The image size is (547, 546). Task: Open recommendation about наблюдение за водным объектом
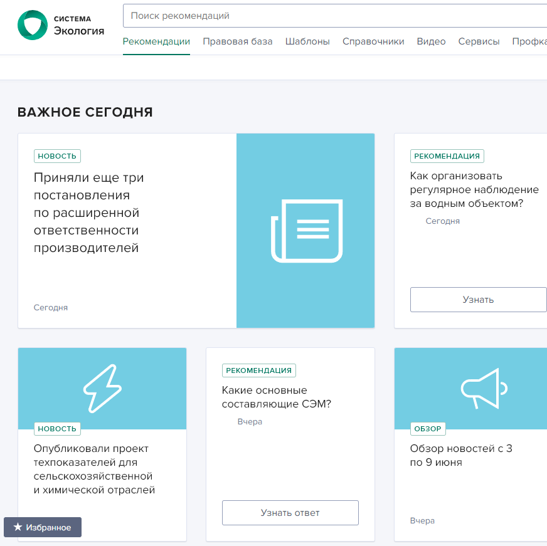point(474,189)
